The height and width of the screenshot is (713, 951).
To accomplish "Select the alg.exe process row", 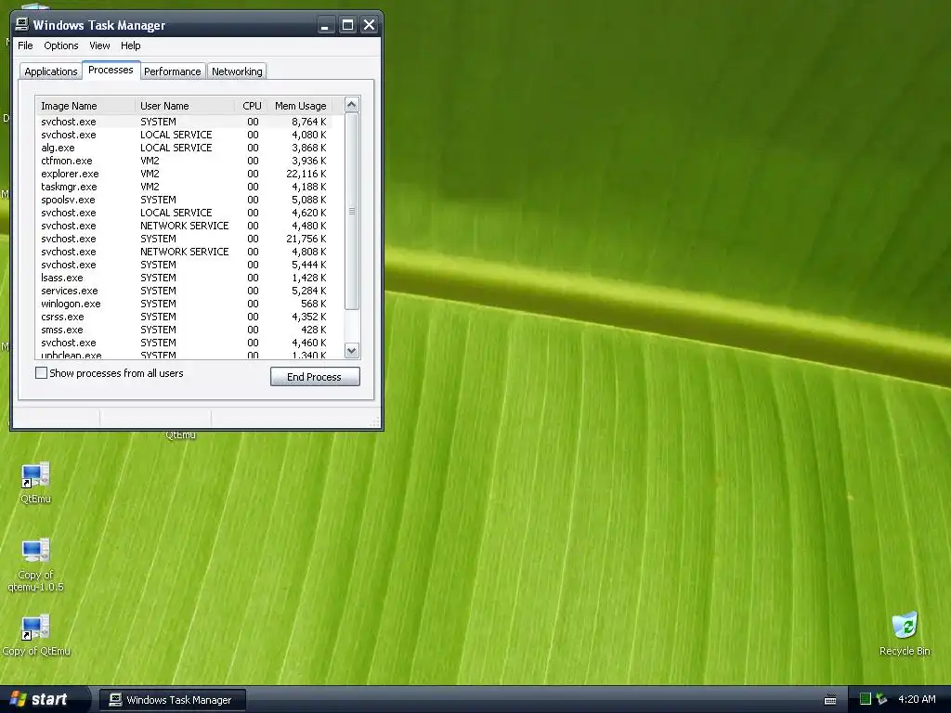I will click(184, 148).
